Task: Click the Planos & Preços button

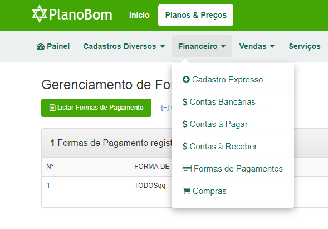Action: [195, 15]
